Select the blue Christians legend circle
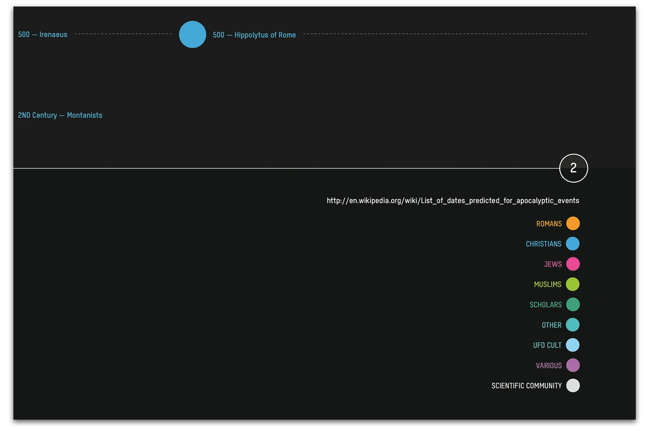Image resolution: width=650 pixels, height=431 pixels. click(573, 244)
